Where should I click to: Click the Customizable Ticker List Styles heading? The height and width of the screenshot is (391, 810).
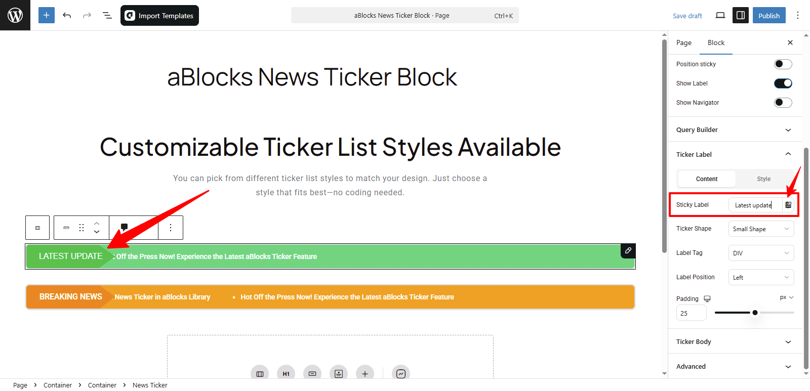pos(330,147)
